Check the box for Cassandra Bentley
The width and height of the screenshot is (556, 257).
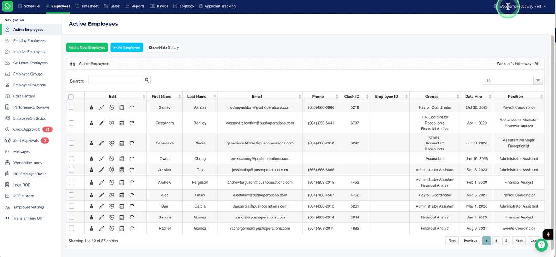tap(71, 123)
